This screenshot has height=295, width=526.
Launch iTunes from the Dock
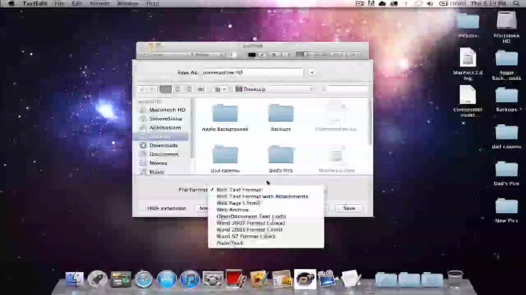point(189,279)
